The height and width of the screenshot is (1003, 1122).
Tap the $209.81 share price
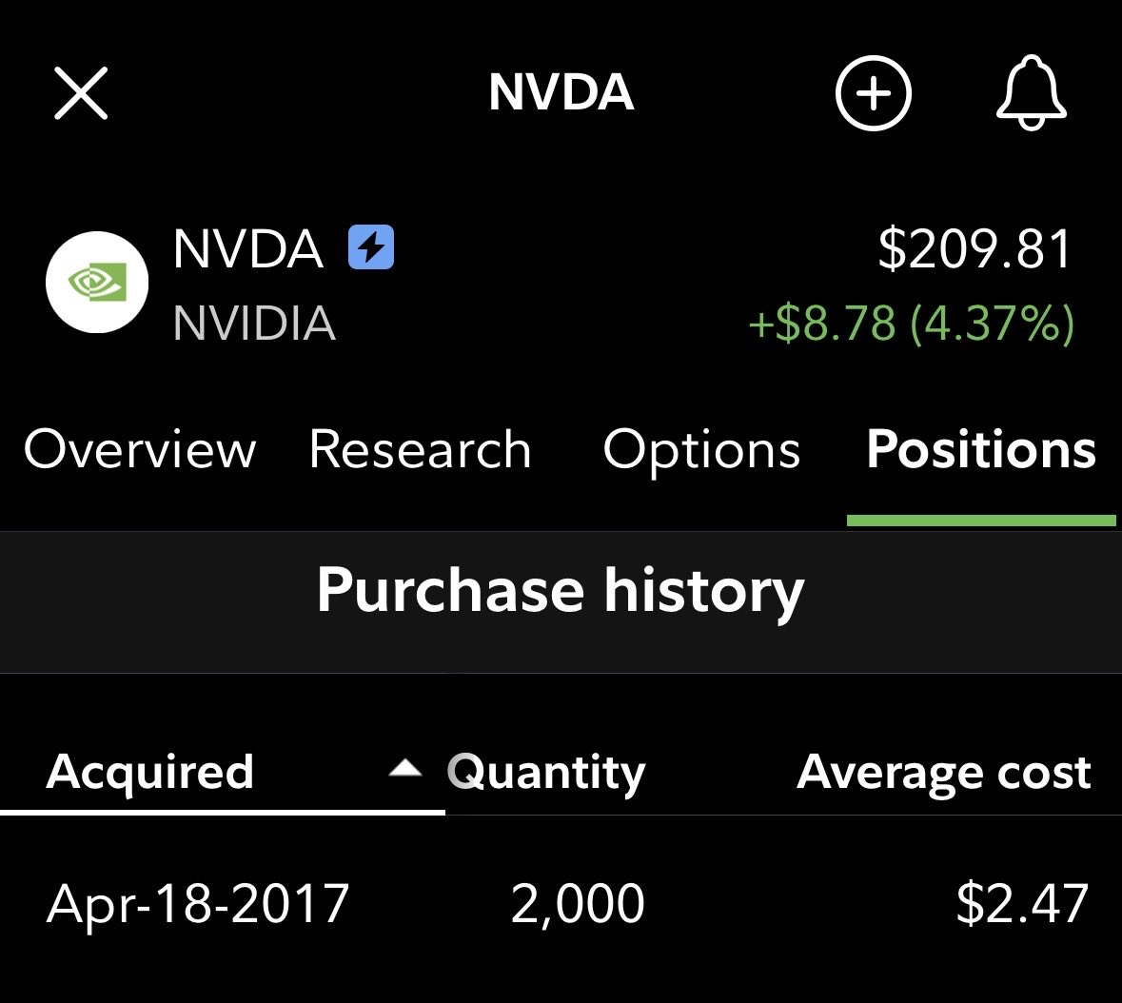point(974,249)
